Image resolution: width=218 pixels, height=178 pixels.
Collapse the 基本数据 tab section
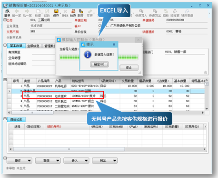pyautogui.click(x=5, y=45)
